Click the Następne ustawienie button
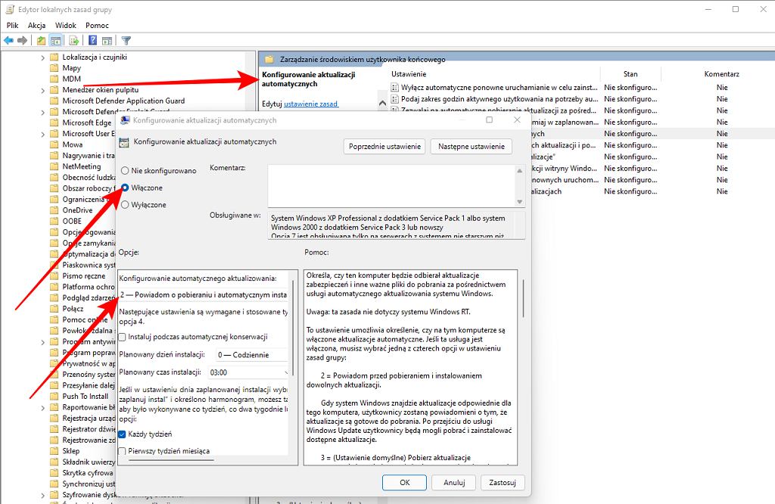Image resolution: width=775 pixels, height=504 pixels. 471,146
